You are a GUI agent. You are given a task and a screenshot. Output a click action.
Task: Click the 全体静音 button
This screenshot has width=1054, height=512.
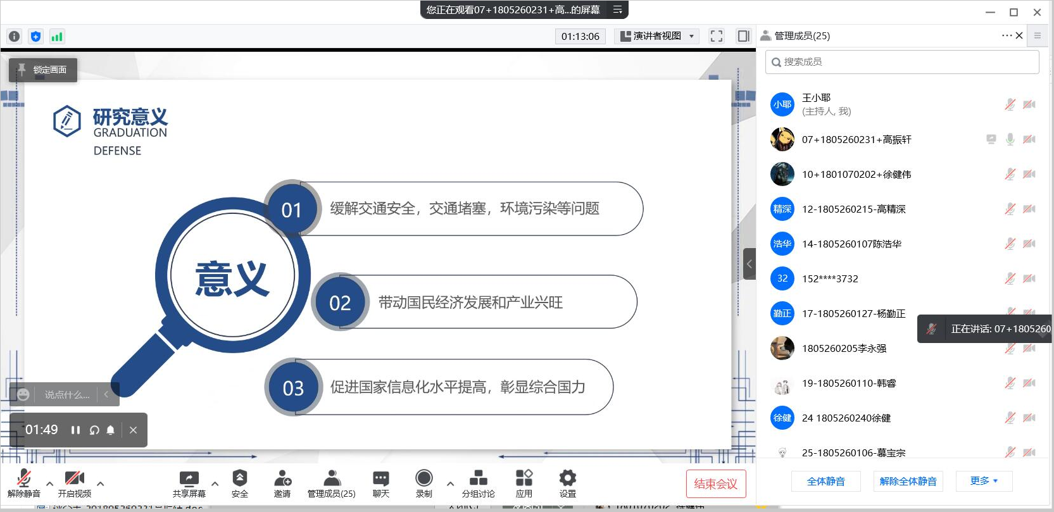point(825,481)
